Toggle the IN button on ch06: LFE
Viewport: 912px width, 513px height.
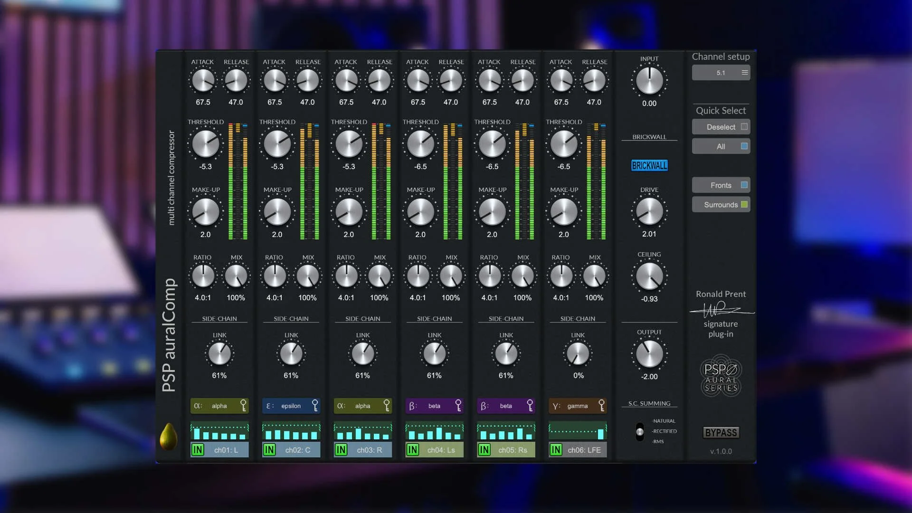[556, 450]
